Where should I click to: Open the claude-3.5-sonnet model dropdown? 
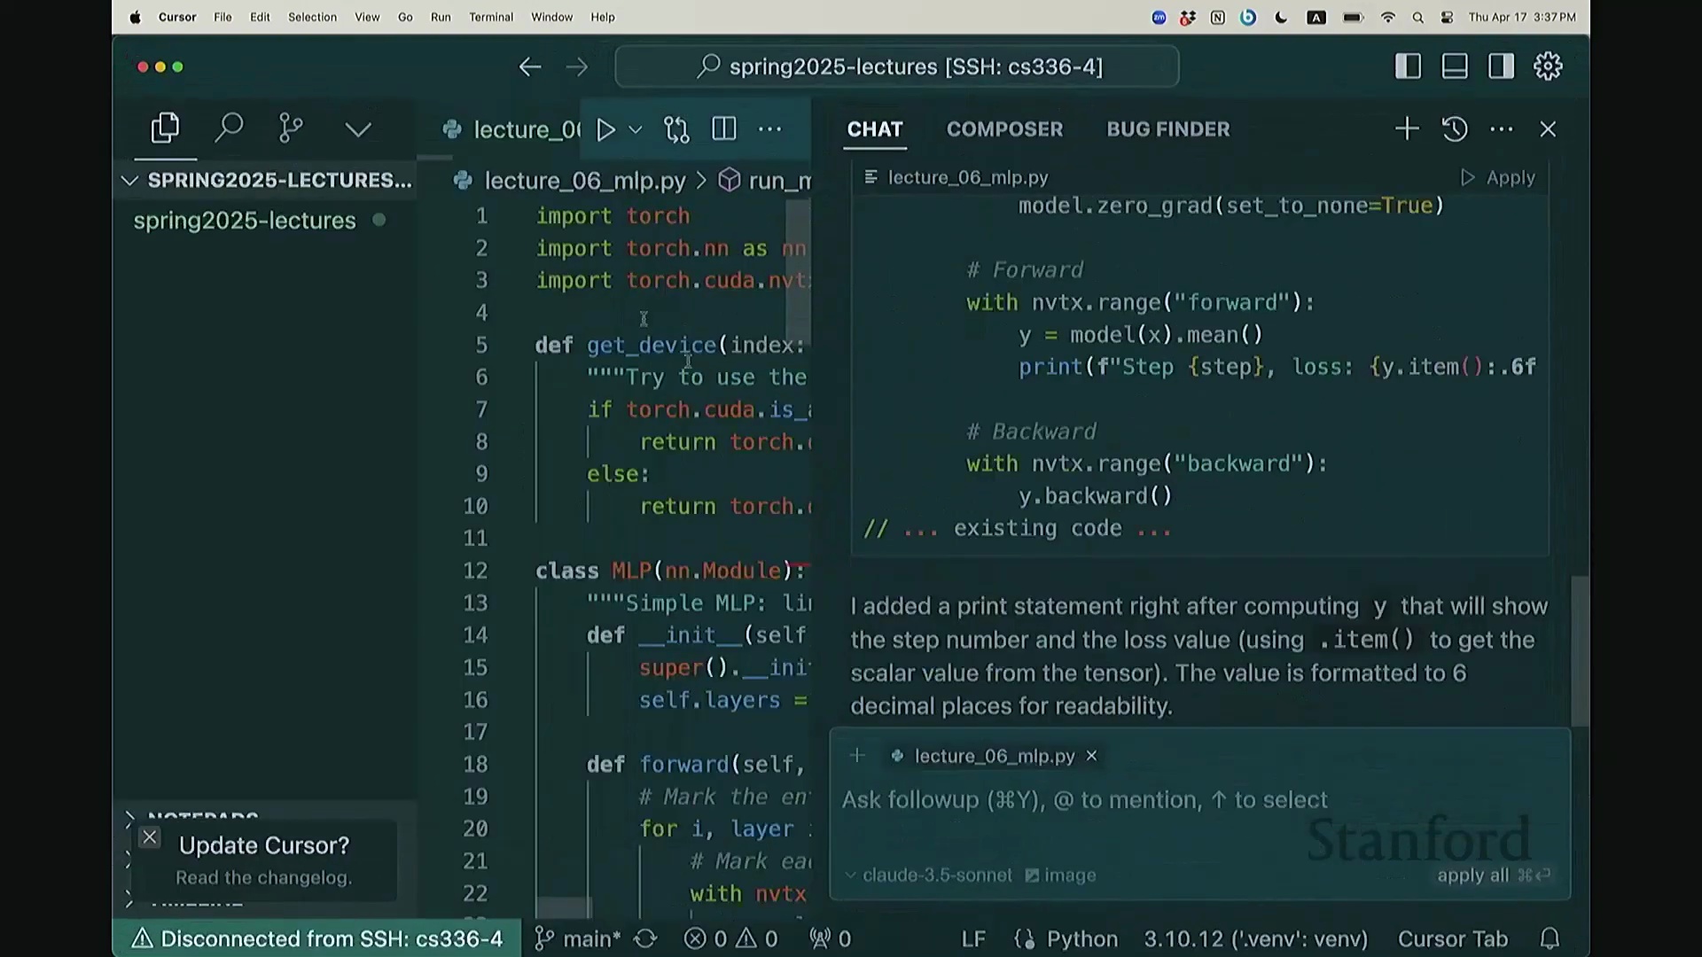(x=929, y=875)
